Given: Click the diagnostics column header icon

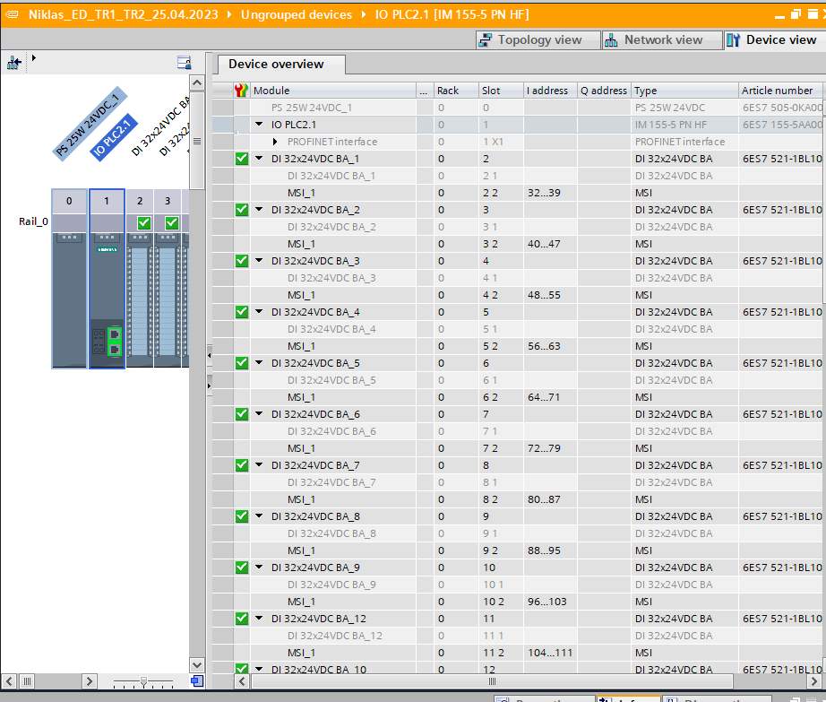Looking at the screenshot, I should coord(241,91).
